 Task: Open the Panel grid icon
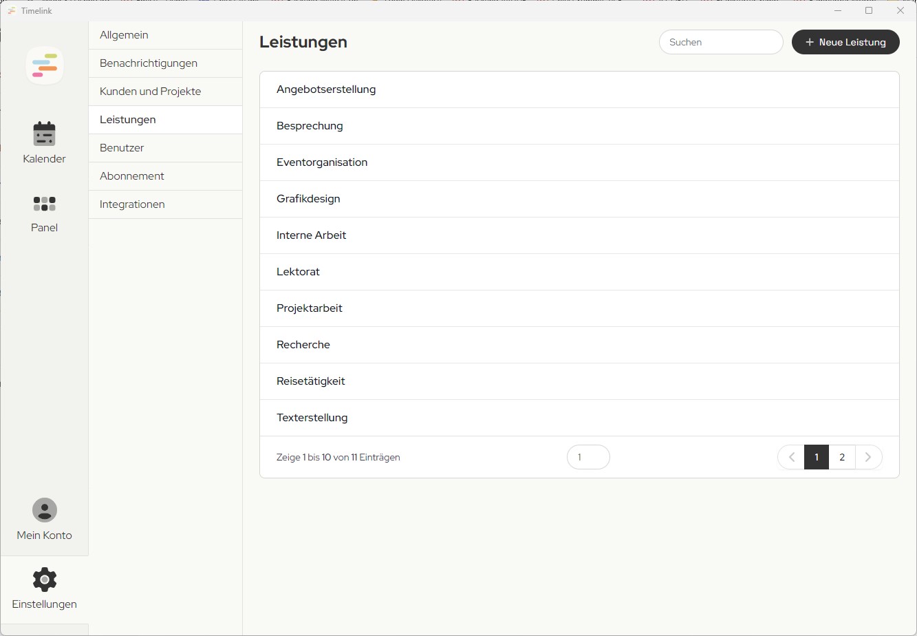[44, 204]
